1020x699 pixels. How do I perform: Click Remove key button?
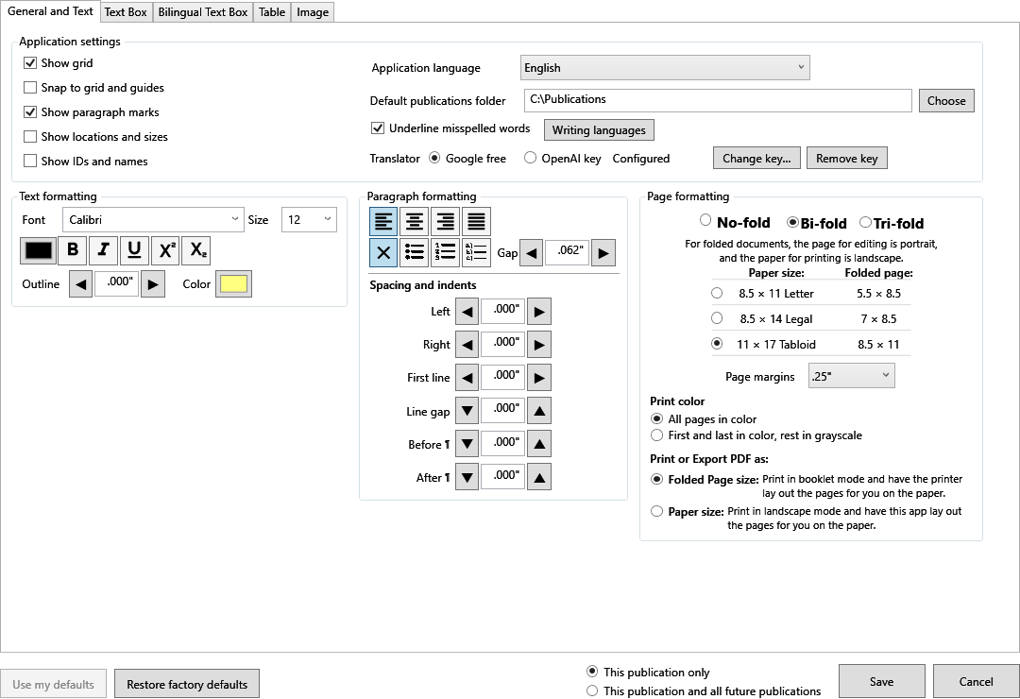(847, 158)
